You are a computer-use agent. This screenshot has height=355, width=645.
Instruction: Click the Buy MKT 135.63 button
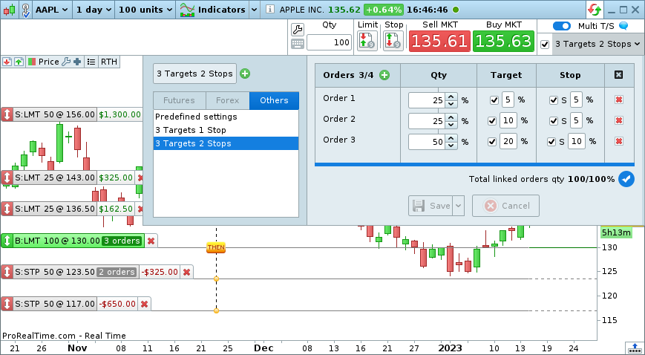click(x=502, y=41)
